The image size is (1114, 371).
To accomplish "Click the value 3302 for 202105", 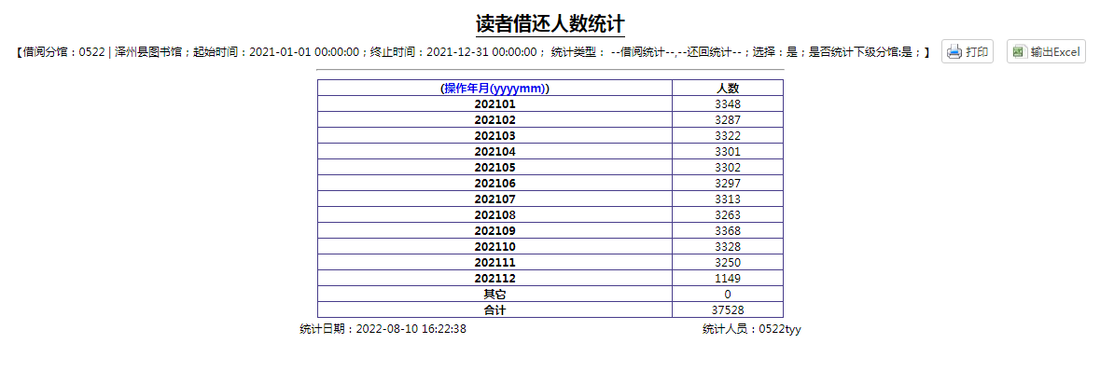I will 728,168.
